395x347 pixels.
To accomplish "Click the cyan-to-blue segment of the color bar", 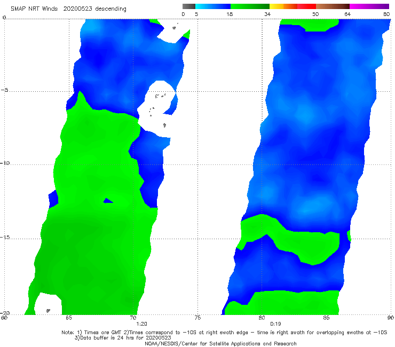I will [x=213, y=6].
